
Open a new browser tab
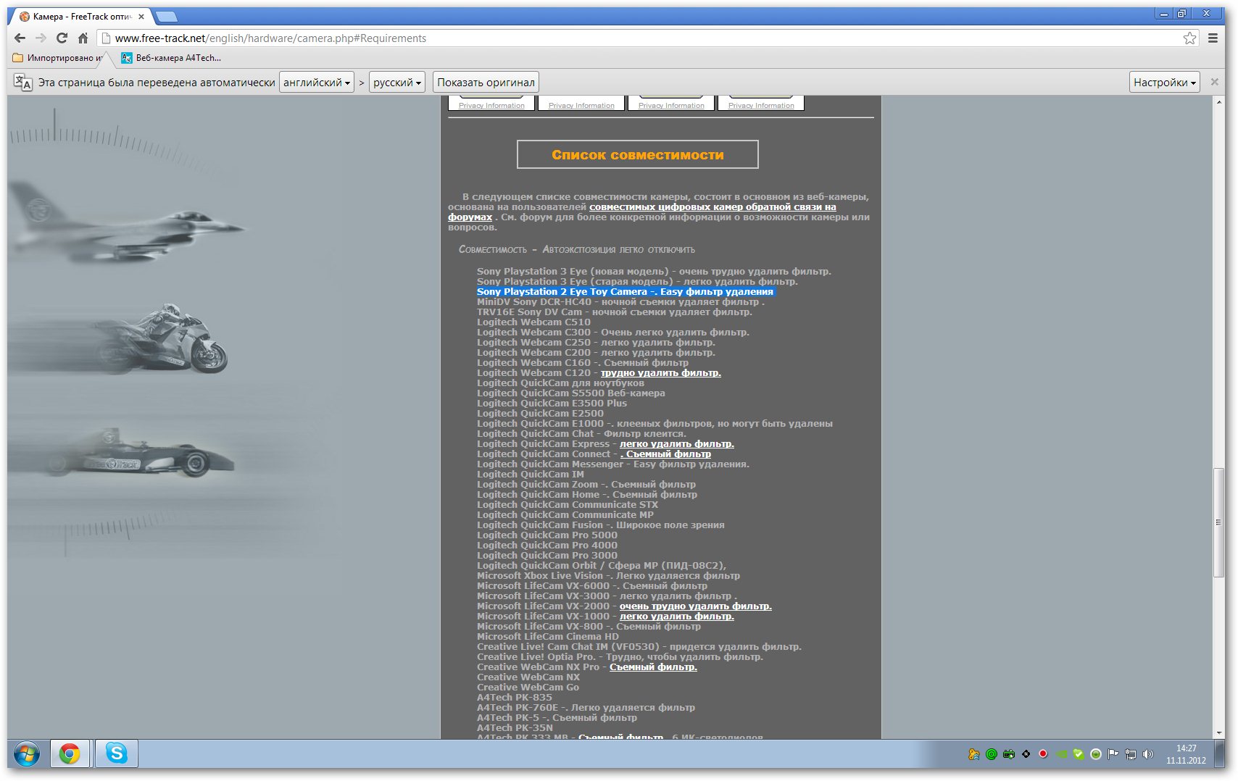[x=166, y=16]
